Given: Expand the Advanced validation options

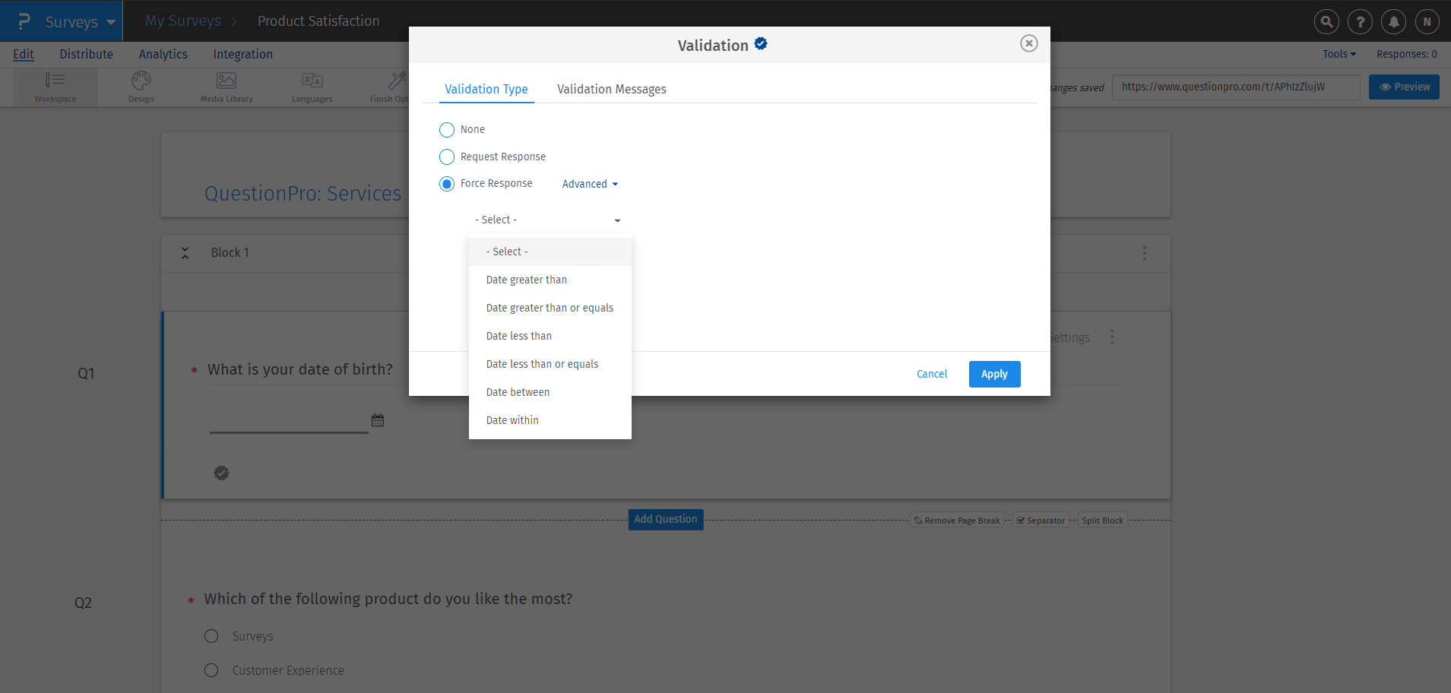Looking at the screenshot, I should (x=589, y=183).
